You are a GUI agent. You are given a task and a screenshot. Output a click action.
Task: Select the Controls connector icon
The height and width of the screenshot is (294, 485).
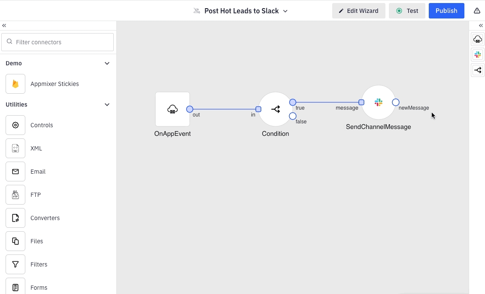15,125
